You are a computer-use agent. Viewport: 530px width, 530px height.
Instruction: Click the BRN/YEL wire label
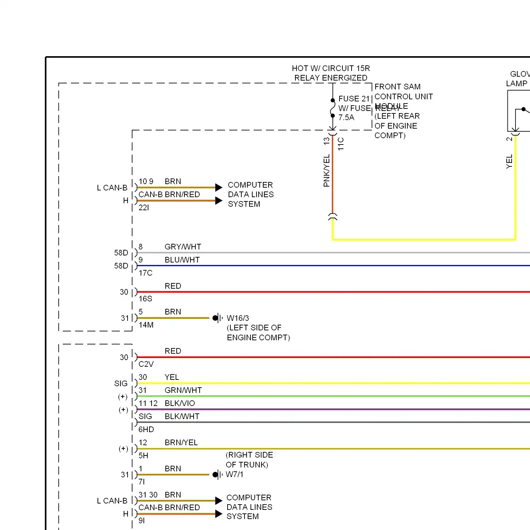coord(181,442)
